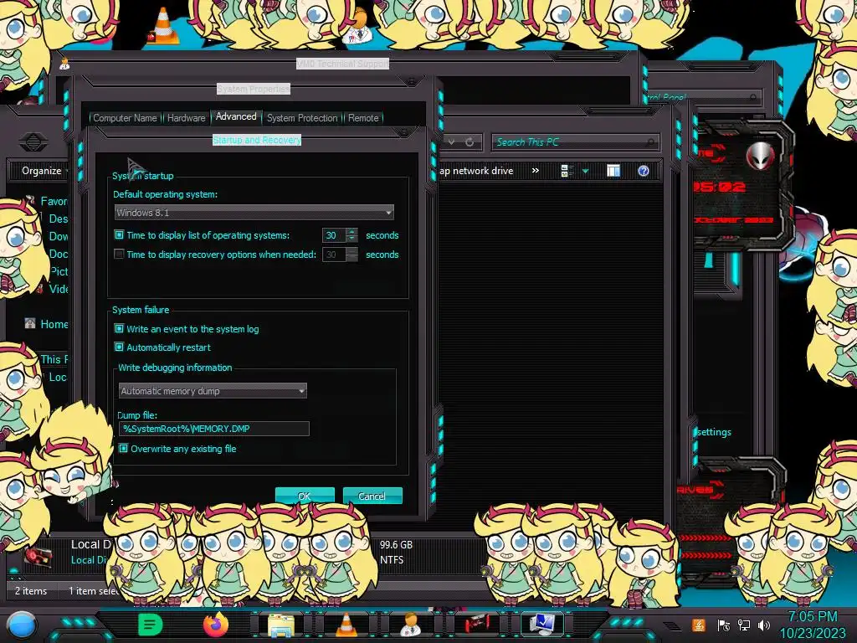
Task: Toggle Overwrite any existing file checkbox
Action: point(124,449)
